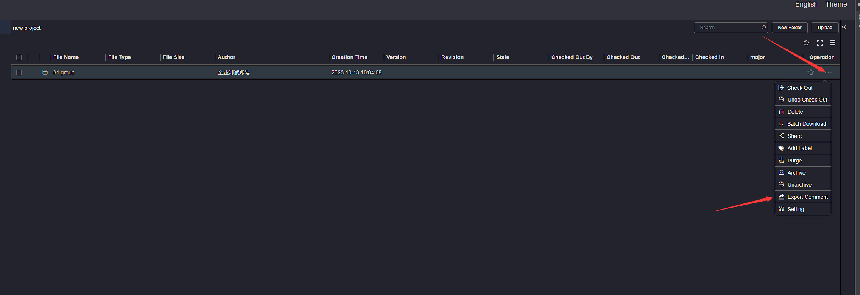Click the #1 group folder icon
Screen dimensions: 860x295
pyautogui.click(x=45, y=72)
